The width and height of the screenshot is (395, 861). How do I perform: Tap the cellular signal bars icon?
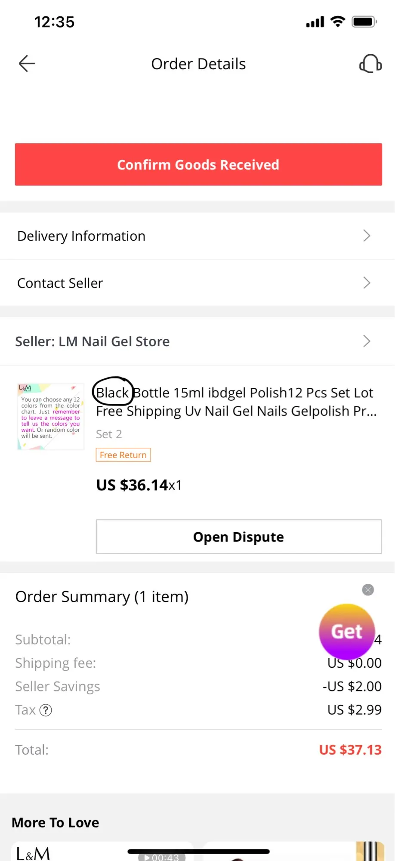[x=315, y=22]
